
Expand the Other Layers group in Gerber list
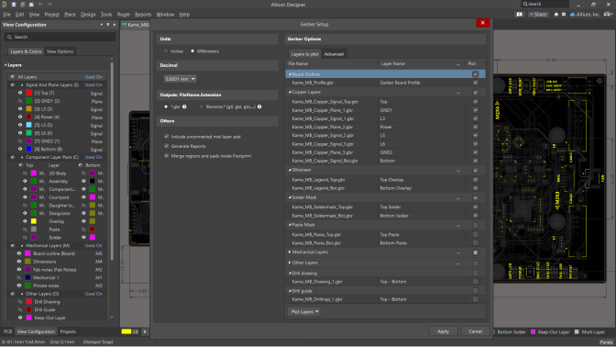290,263
